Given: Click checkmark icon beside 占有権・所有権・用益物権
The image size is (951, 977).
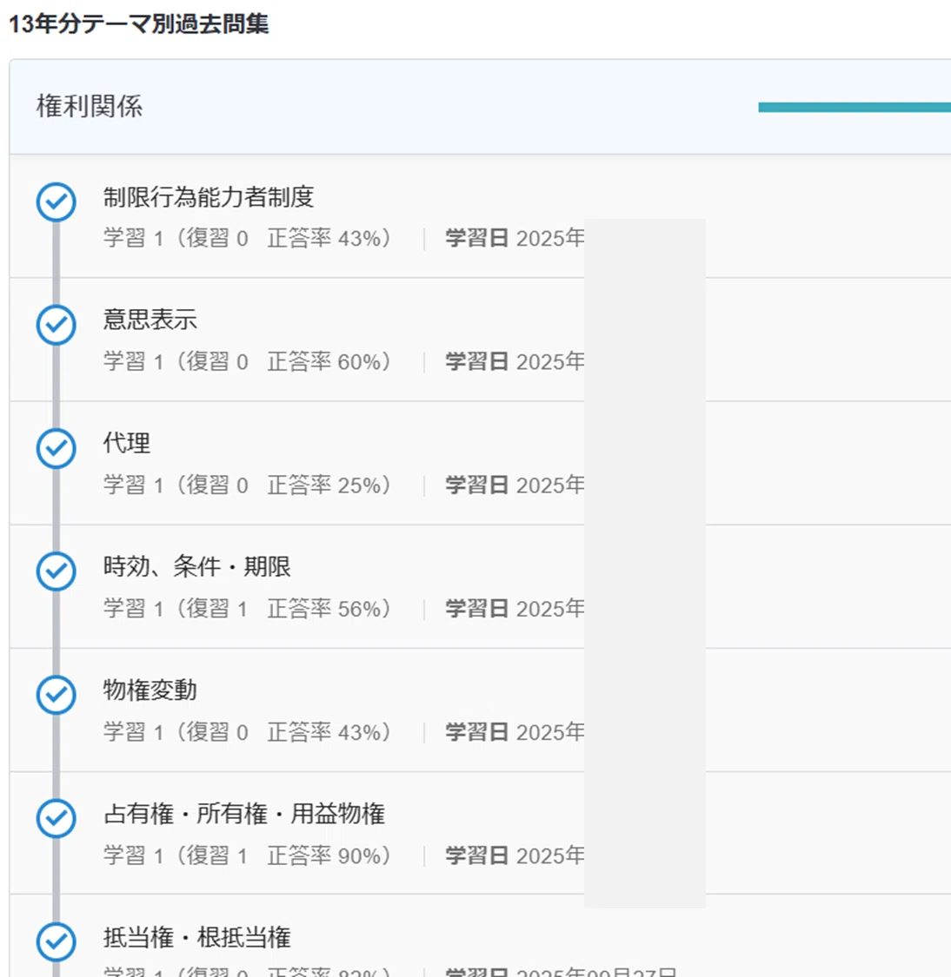Looking at the screenshot, I should [57, 818].
